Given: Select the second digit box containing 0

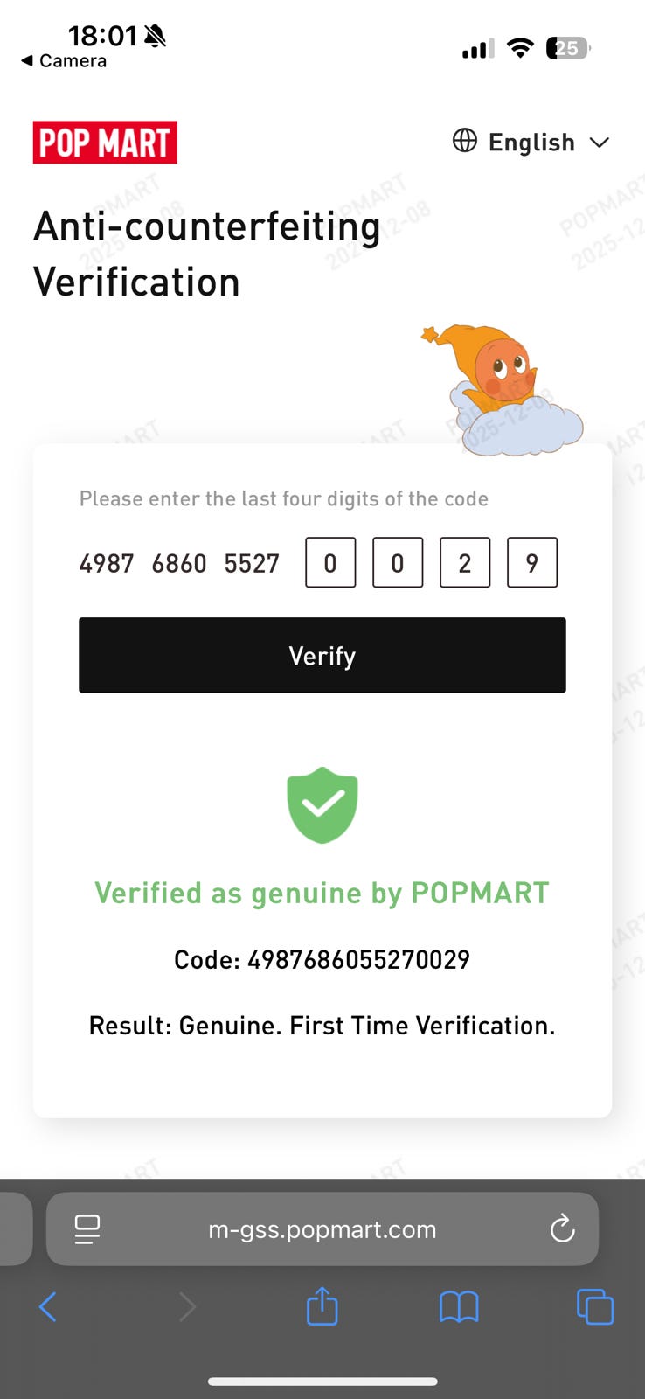Looking at the screenshot, I should point(398,562).
